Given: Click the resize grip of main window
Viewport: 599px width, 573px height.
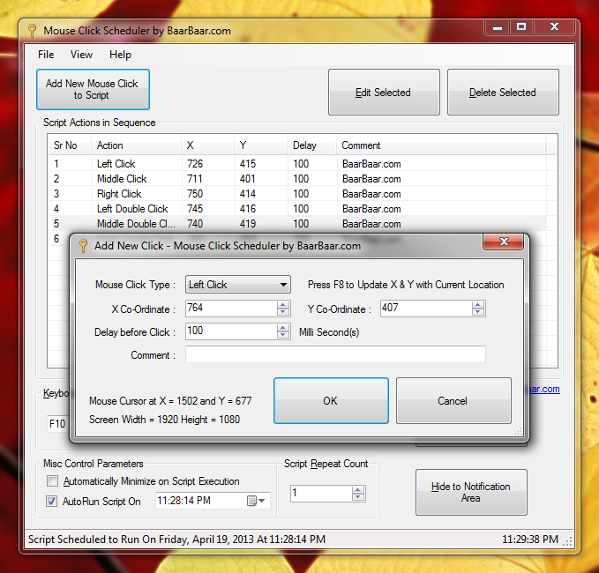Looking at the screenshot, I should [568, 541].
